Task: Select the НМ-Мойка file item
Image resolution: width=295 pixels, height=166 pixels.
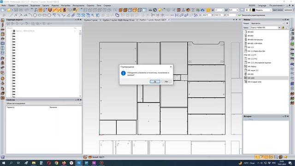Action: pos(252,66)
